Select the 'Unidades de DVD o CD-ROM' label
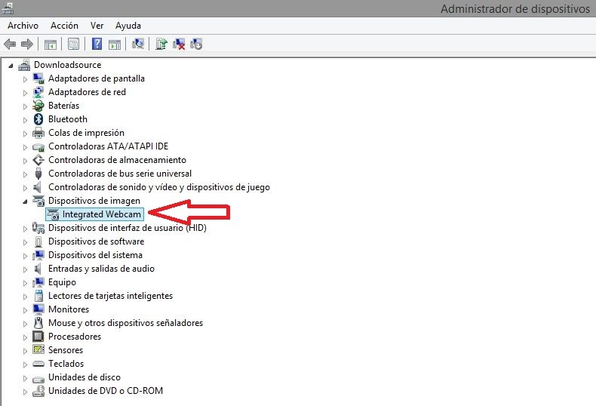Image resolution: width=596 pixels, height=406 pixels. [106, 391]
